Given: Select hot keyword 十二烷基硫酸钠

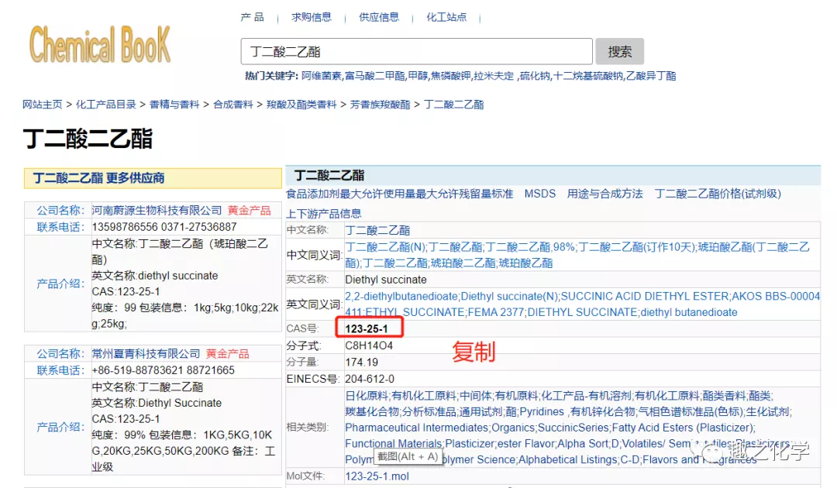Looking at the screenshot, I should coord(587,76).
